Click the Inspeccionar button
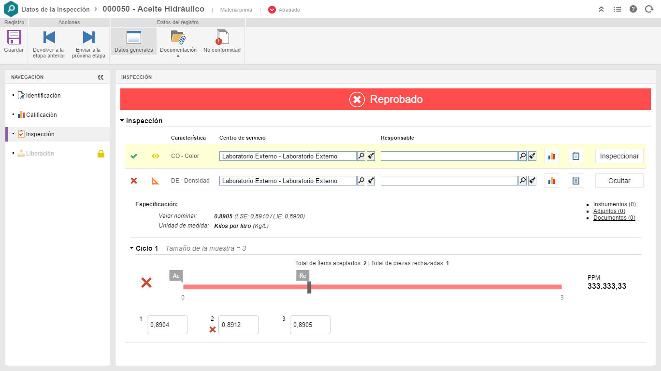661x371 pixels. (x=619, y=156)
